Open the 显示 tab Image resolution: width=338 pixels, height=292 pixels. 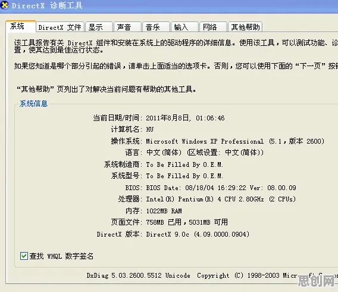pos(99,27)
